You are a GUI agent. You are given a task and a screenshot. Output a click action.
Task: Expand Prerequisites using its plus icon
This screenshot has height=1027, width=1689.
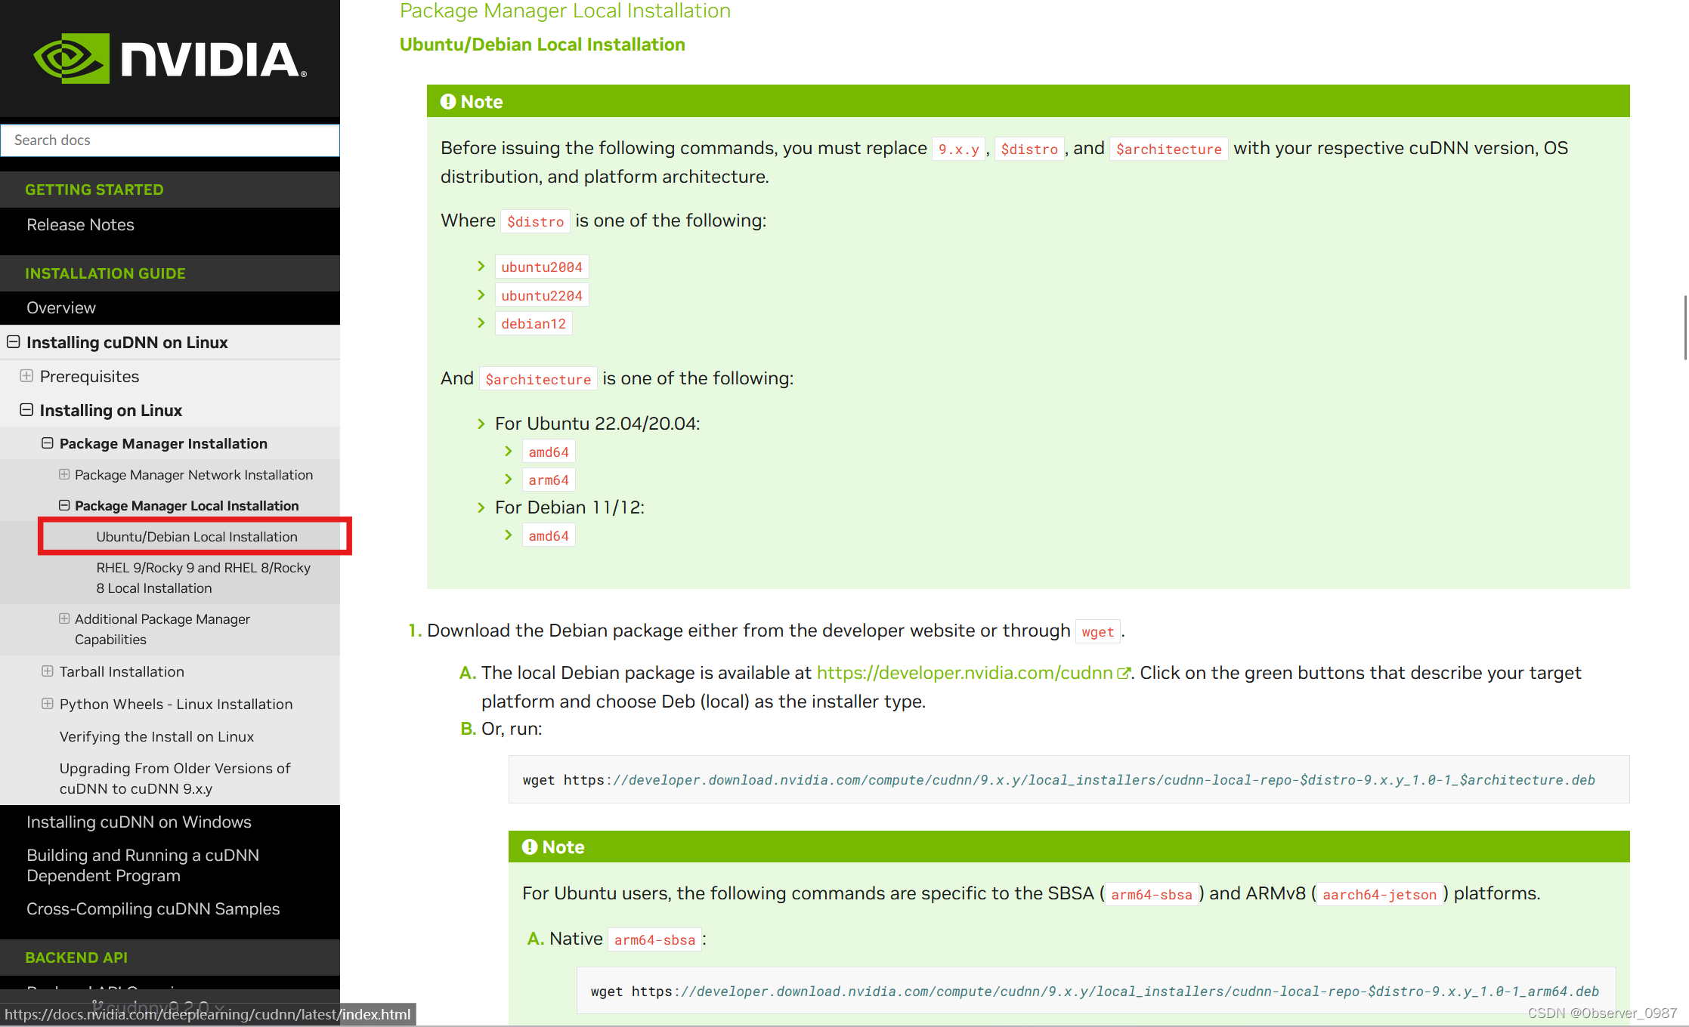(x=27, y=375)
